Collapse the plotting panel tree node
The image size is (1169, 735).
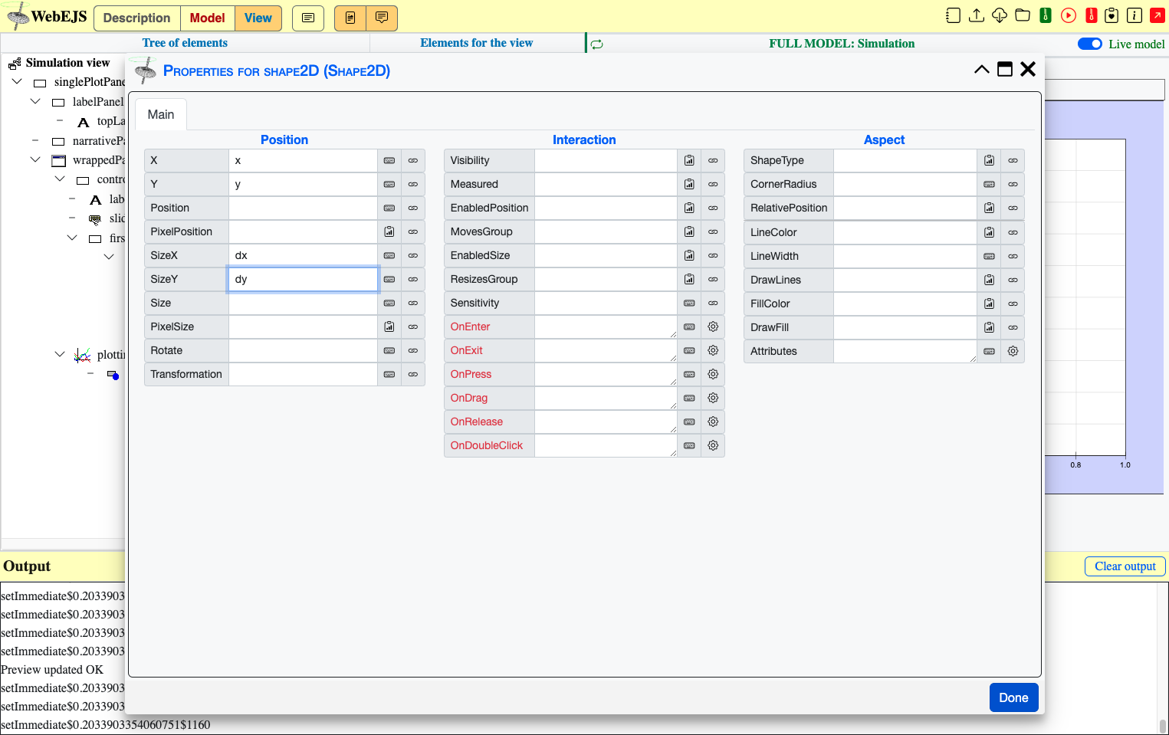[60, 354]
